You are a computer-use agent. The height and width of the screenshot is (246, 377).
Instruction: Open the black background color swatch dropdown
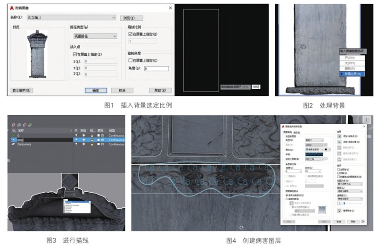pyautogui.click(x=328, y=149)
